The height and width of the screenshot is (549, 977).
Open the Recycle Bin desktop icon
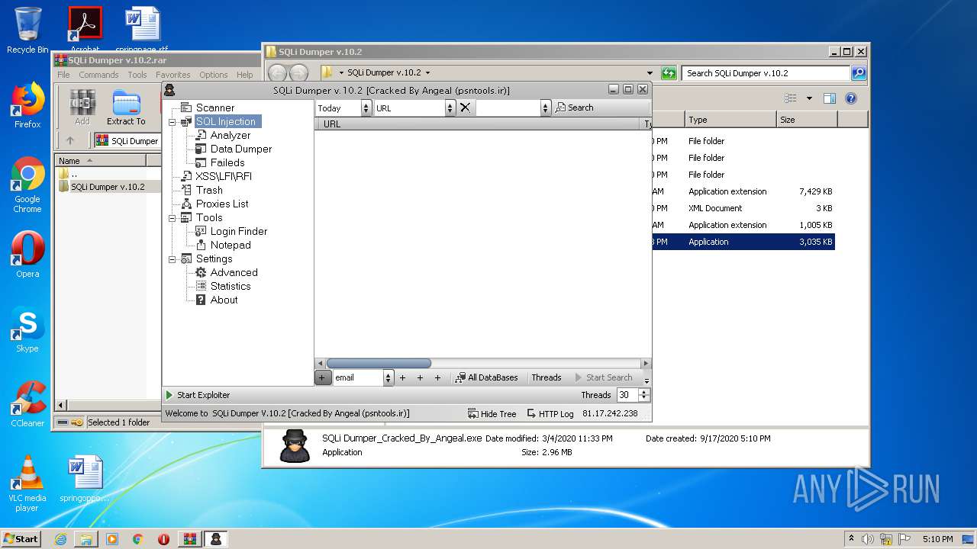[27, 30]
